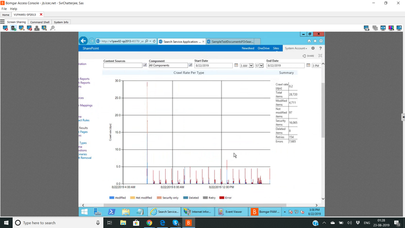Click the mouse control toolbar icon in Bomgar
Screen dimensions: 405x228
click(14, 28)
